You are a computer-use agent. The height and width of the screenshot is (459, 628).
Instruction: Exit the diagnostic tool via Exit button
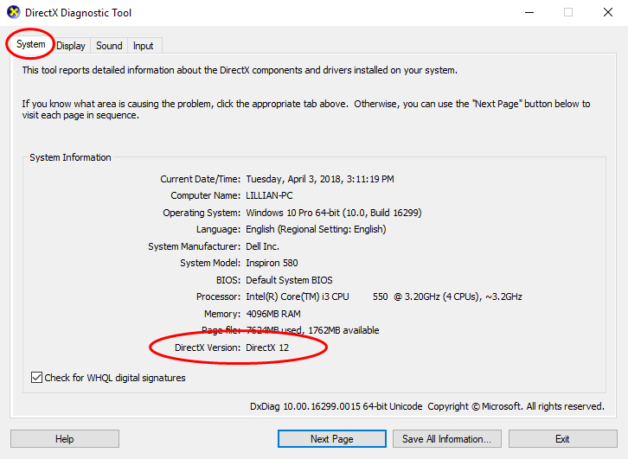coord(562,439)
